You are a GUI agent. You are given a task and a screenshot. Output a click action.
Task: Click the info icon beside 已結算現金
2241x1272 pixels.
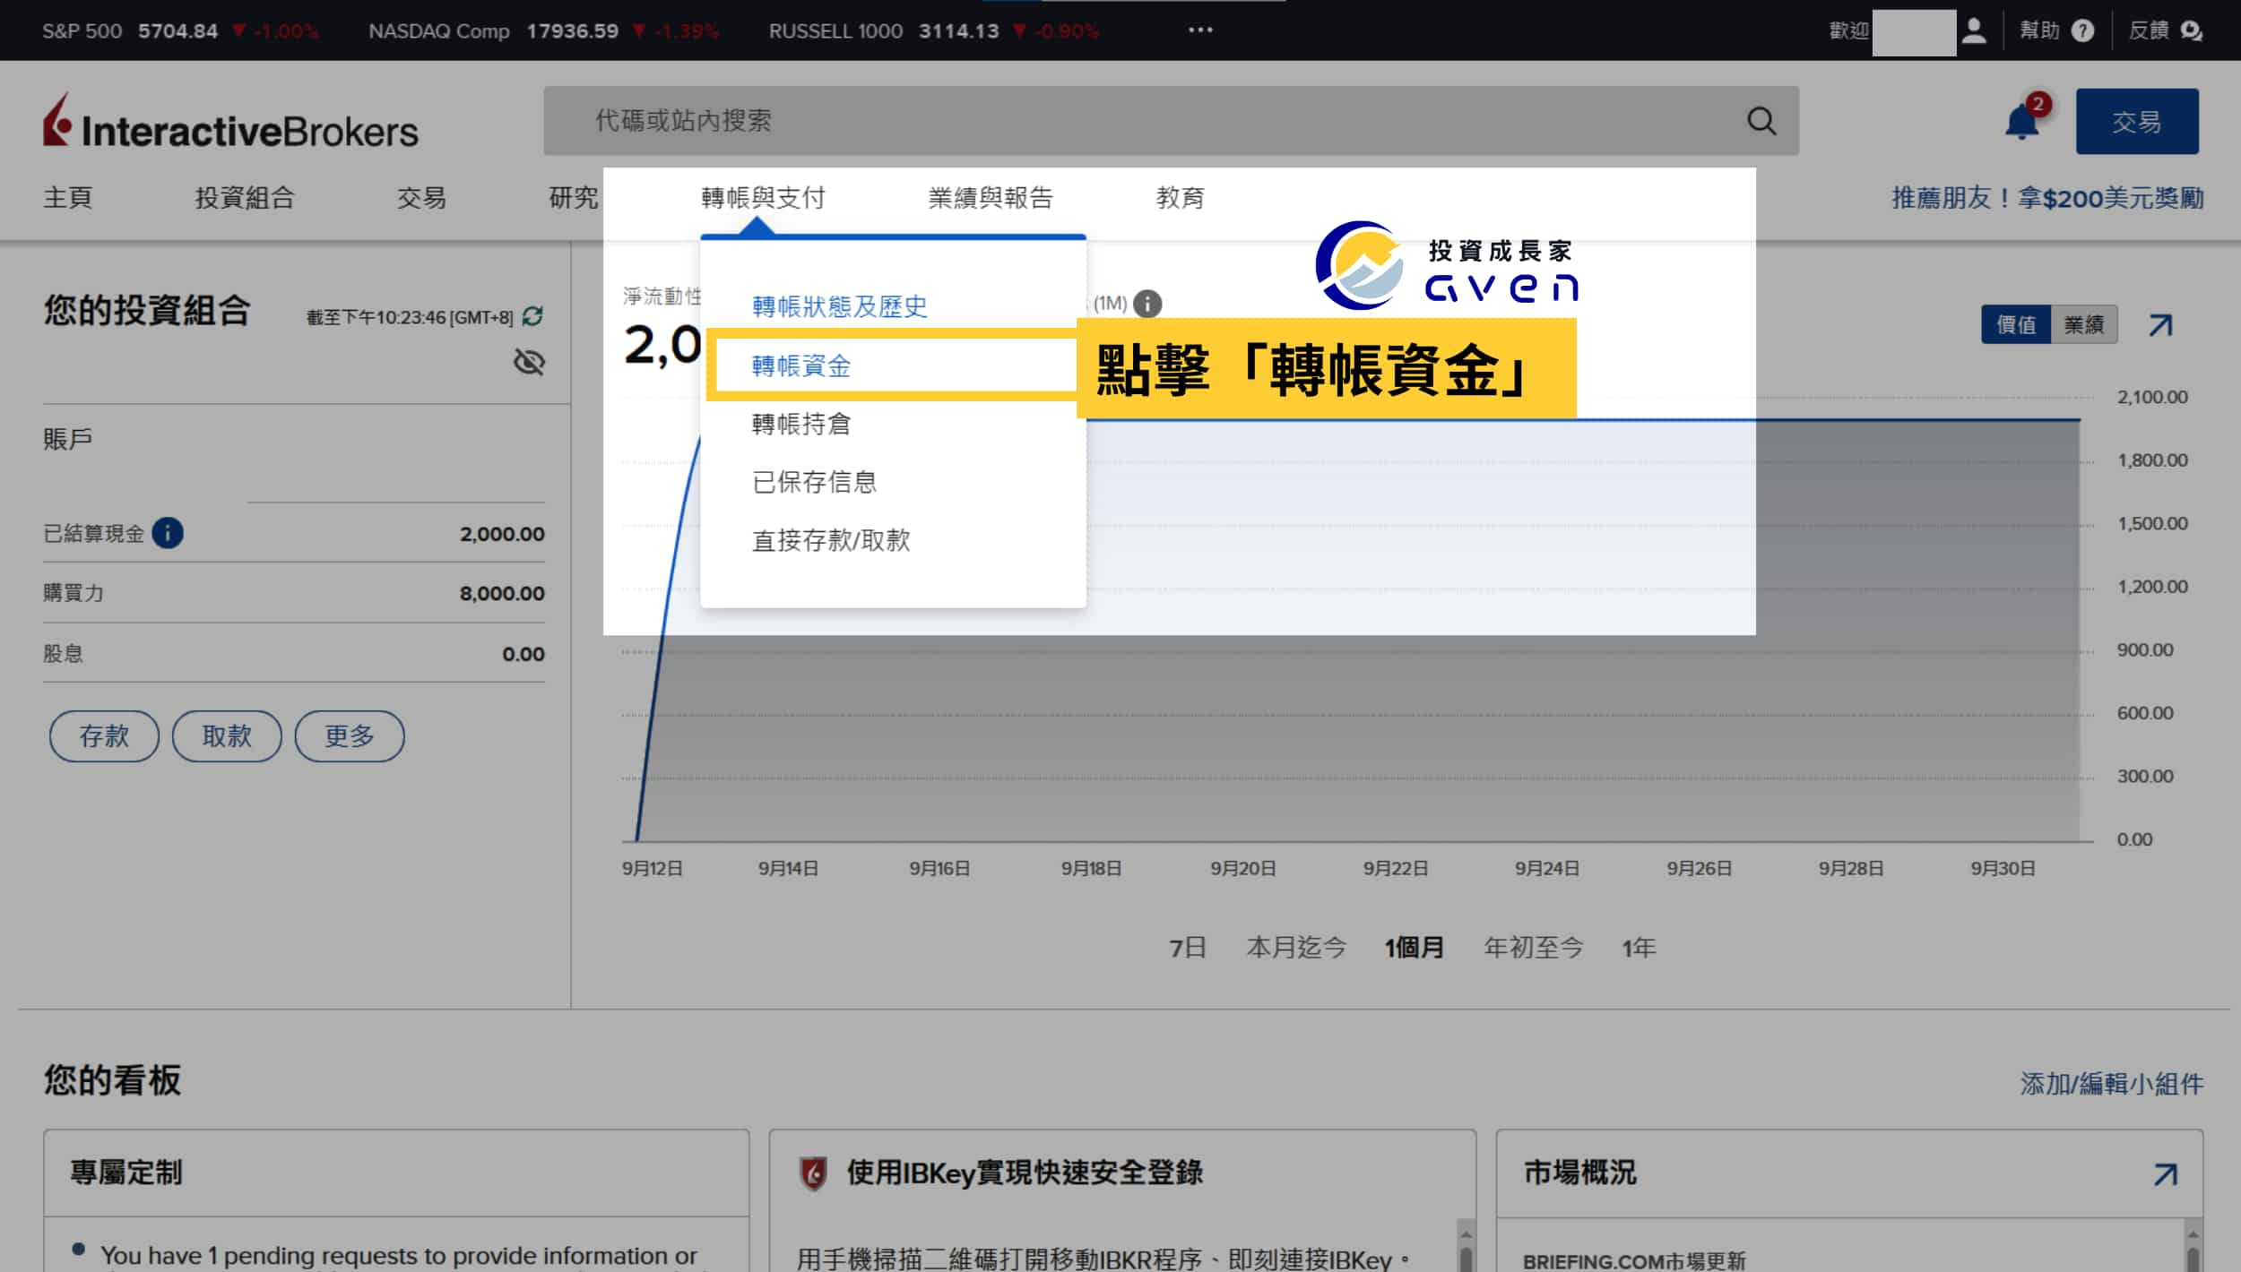[x=168, y=533]
